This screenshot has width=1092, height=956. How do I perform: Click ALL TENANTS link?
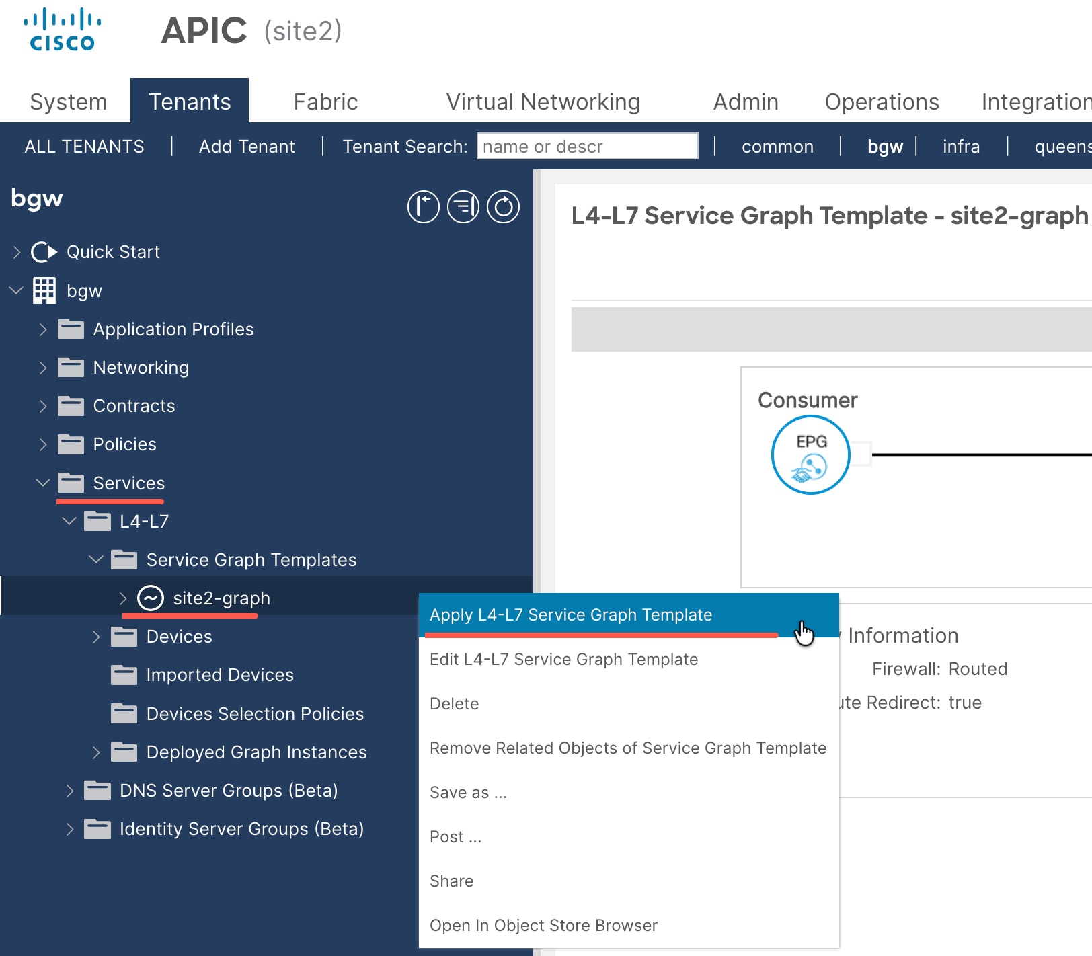(84, 147)
